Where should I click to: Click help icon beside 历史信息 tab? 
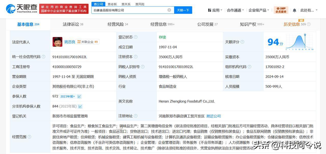309,24
